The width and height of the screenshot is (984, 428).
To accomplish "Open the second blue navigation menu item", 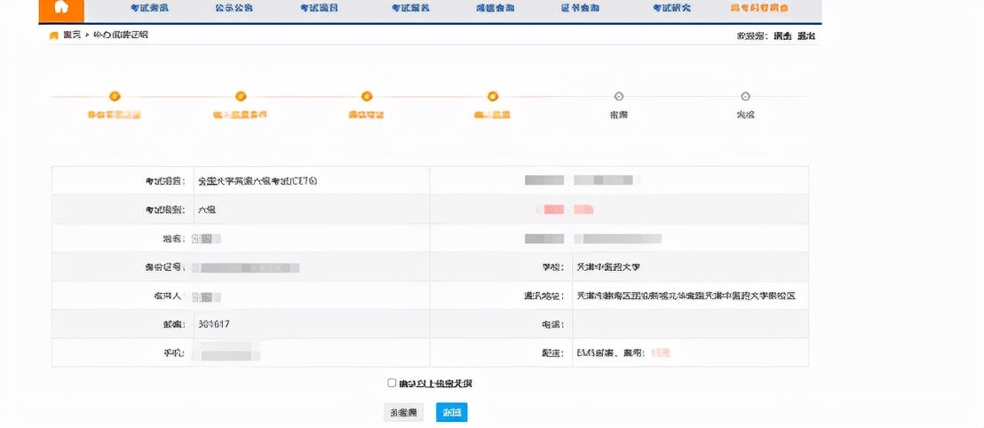I will click(x=234, y=8).
